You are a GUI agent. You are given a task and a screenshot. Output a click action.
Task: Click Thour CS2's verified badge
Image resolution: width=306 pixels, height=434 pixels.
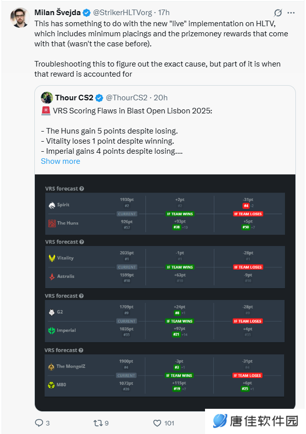coord(99,98)
